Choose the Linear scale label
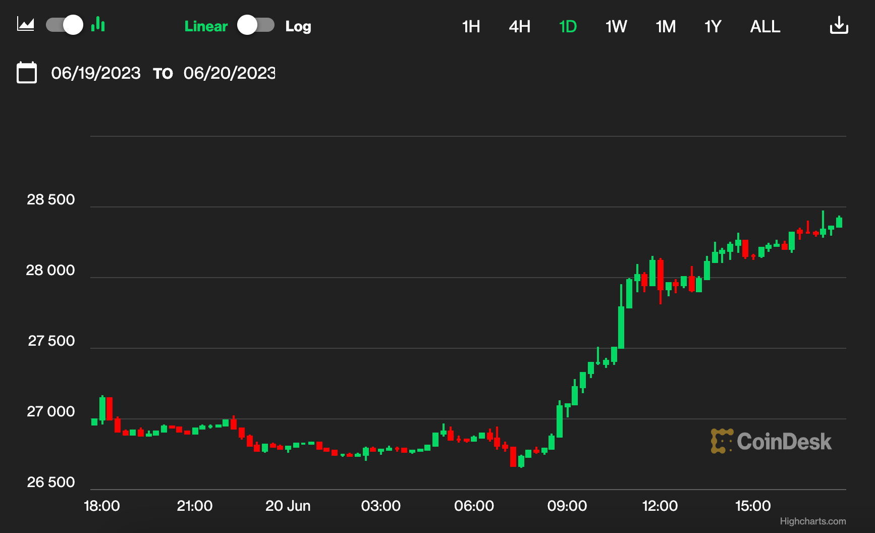 [x=206, y=26]
